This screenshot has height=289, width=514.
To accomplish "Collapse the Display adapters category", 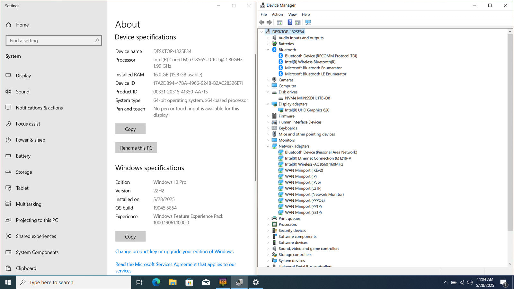I will (268, 104).
